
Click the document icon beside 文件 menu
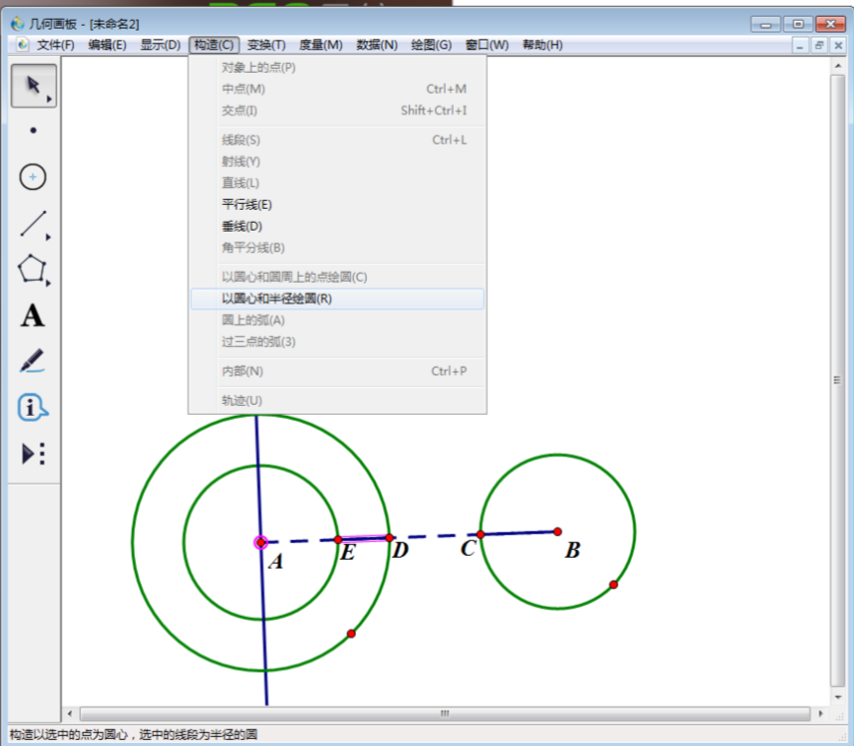click(x=23, y=44)
